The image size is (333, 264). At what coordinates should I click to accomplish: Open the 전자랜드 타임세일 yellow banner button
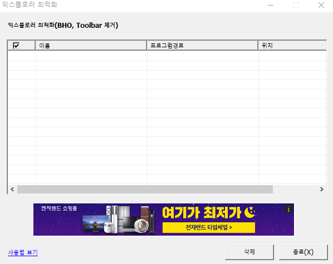pyautogui.click(x=209, y=227)
